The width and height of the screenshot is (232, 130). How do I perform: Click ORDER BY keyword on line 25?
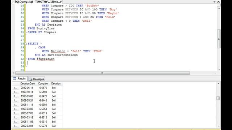point(35,32)
